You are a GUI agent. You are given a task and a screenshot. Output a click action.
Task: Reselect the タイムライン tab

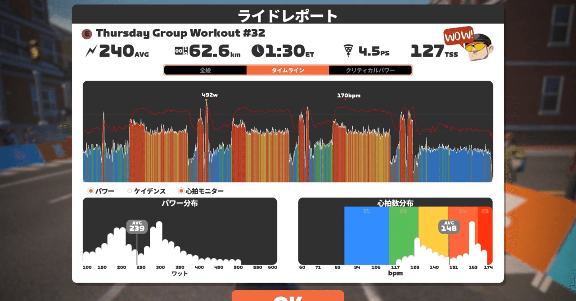tap(288, 70)
